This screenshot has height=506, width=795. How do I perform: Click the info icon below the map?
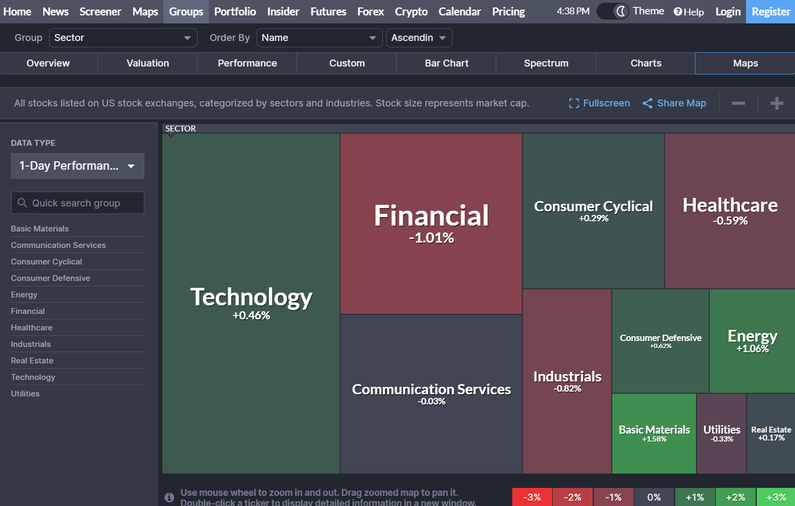pyautogui.click(x=169, y=497)
